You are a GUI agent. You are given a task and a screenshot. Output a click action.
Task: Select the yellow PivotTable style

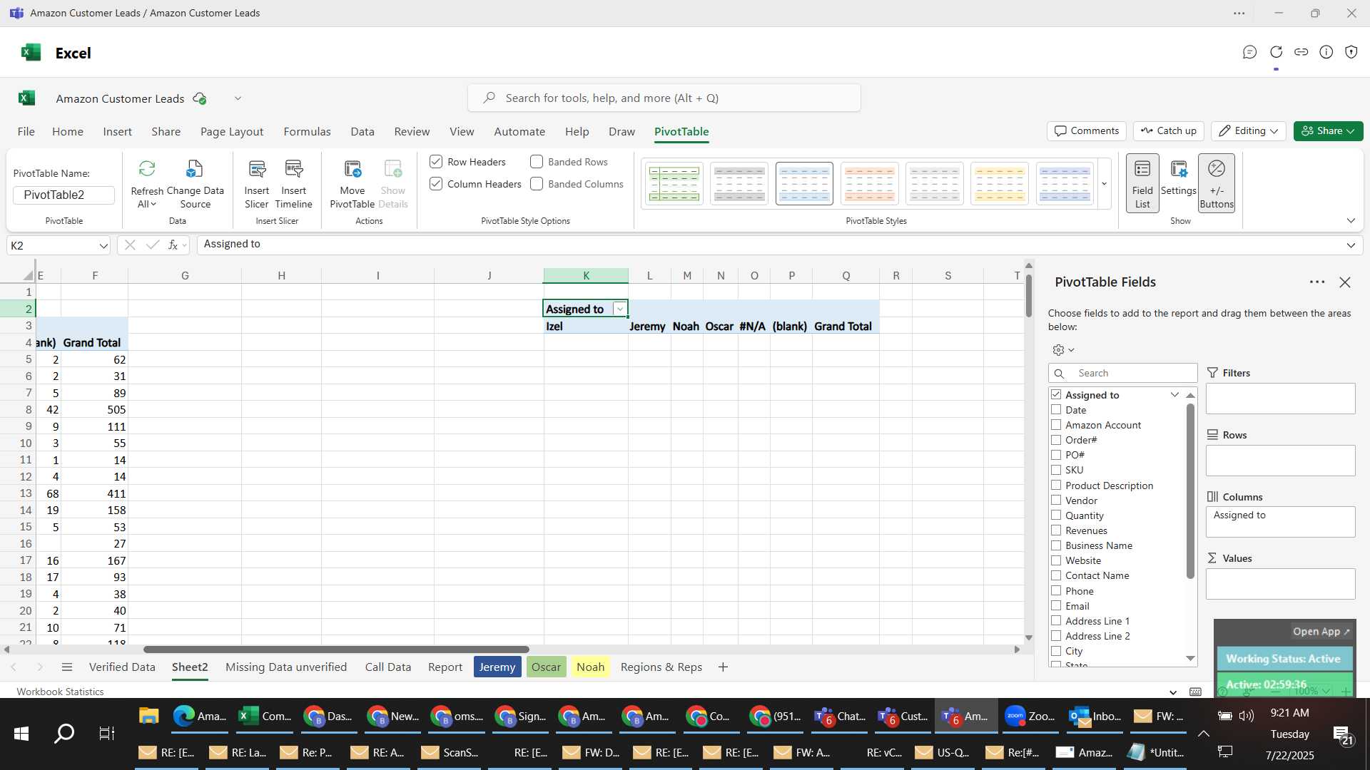(1000, 184)
